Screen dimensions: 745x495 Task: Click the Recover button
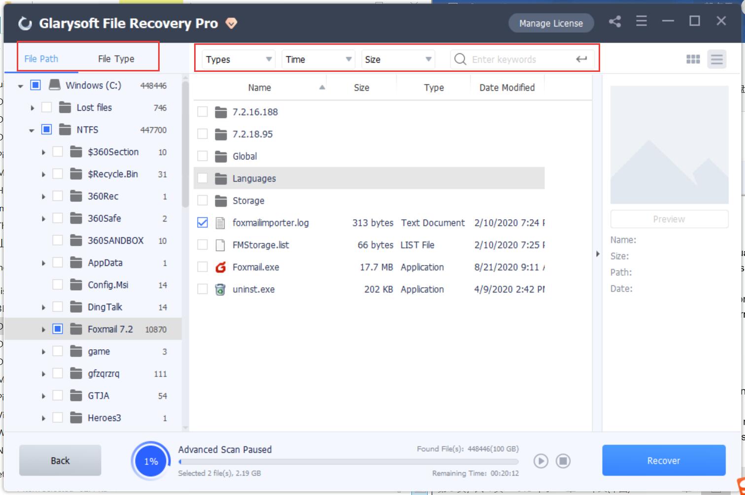tap(664, 461)
